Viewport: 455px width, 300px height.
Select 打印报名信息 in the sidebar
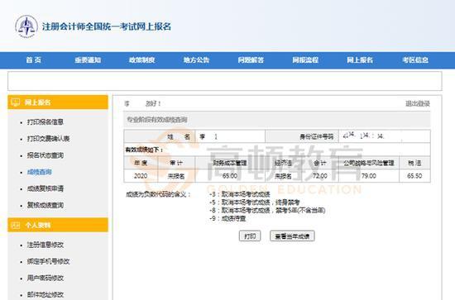pos(45,122)
